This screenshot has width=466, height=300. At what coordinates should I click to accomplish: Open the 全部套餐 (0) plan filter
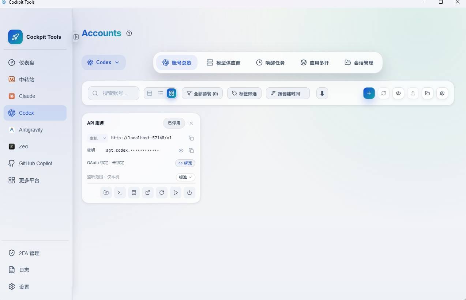202,94
